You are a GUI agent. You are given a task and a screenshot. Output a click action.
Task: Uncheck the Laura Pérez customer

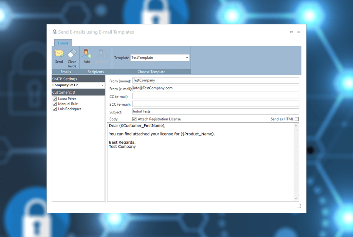[x=55, y=99]
